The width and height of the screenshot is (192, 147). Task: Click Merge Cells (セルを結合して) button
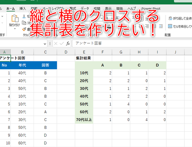click(180, 26)
